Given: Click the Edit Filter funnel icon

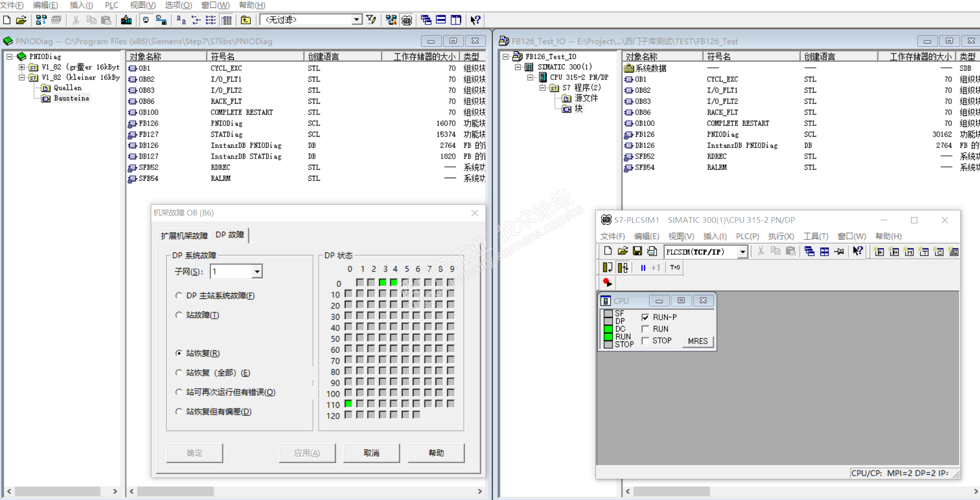Looking at the screenshot, I should (x=371, y=20).
